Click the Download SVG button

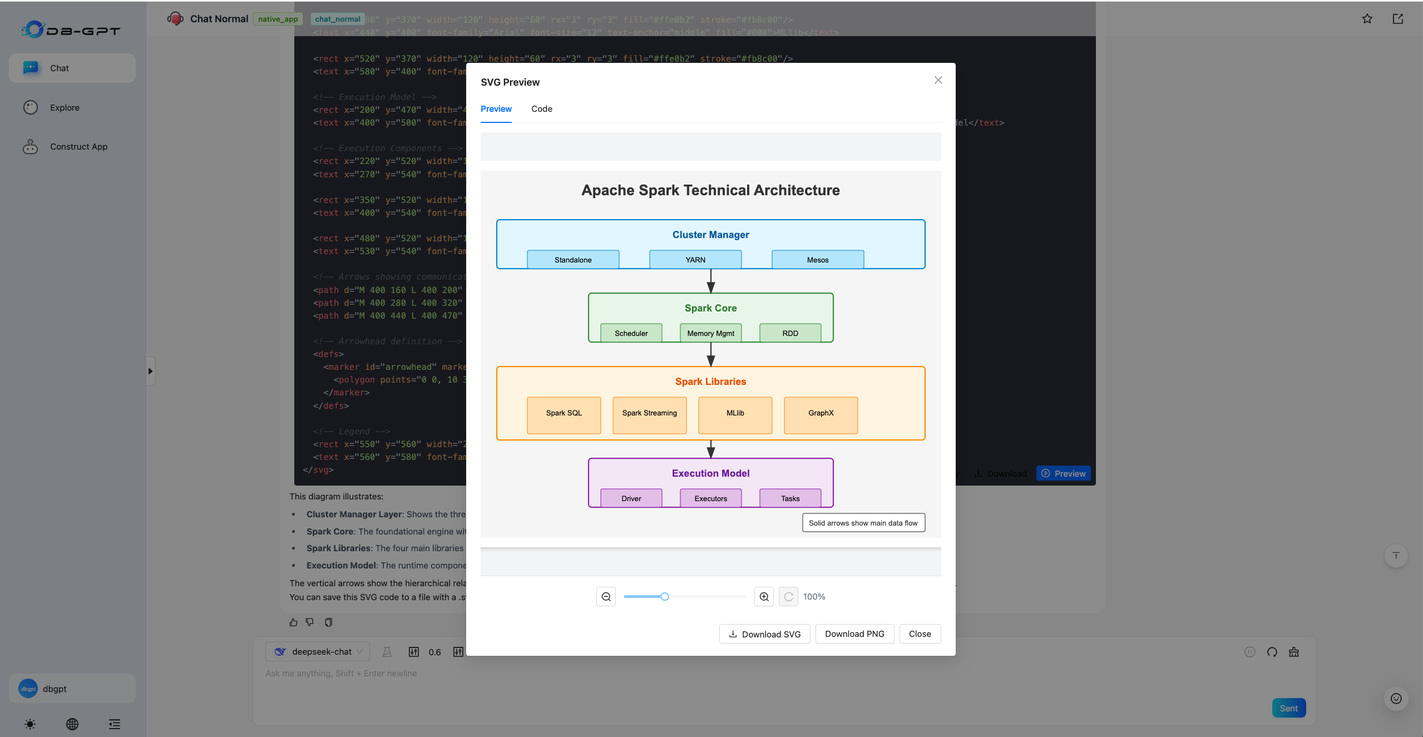point(764,634)
